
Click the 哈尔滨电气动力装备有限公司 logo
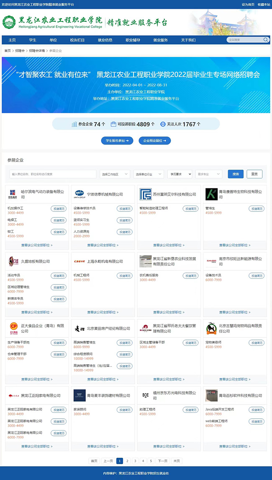(13, 194)
